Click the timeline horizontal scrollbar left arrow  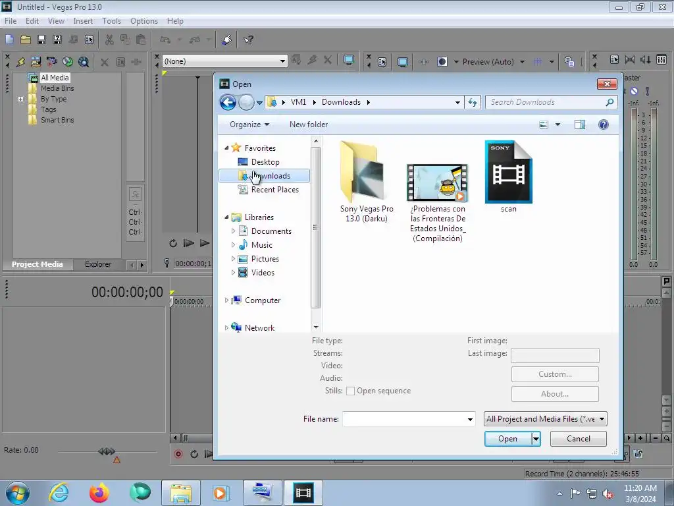[x=174, y=438]
